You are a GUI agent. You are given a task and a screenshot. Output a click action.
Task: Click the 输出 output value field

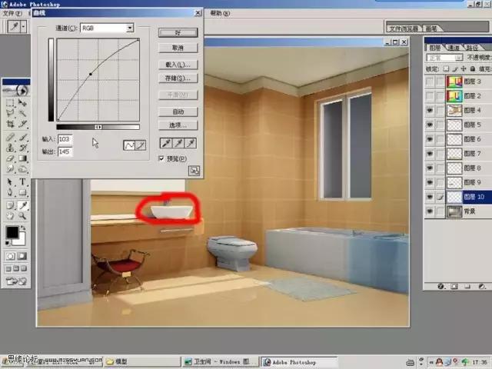click(65, 151)
